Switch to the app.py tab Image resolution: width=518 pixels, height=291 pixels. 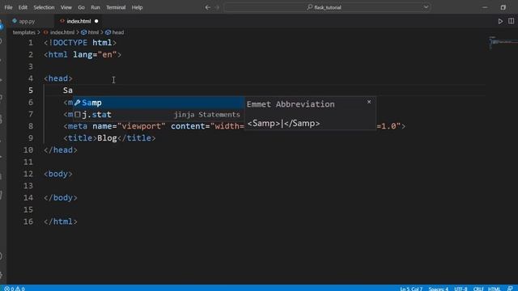coord(27,21)
